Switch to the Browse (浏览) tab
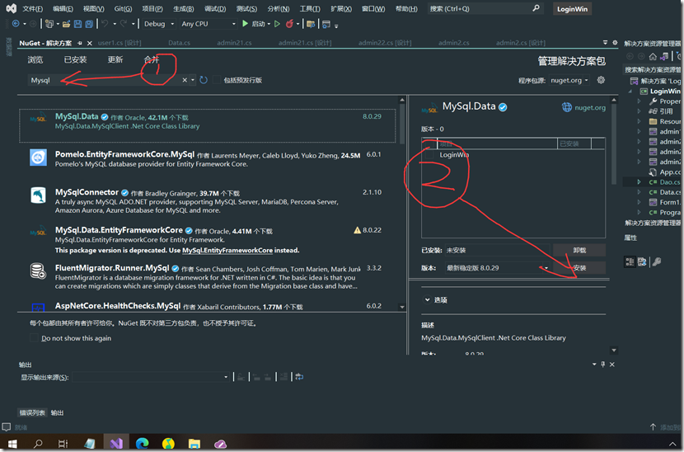Screen dimensions: 684x452 (35, 60)
